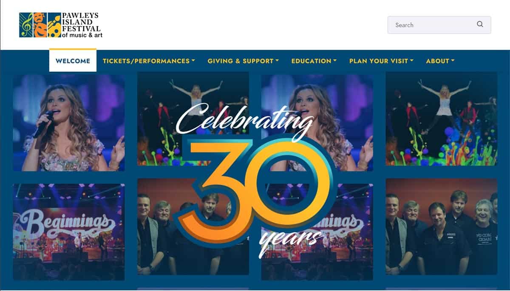The image size is (510, 291).
Task: Focus the Search input field
Action: [x=439, y=25]
